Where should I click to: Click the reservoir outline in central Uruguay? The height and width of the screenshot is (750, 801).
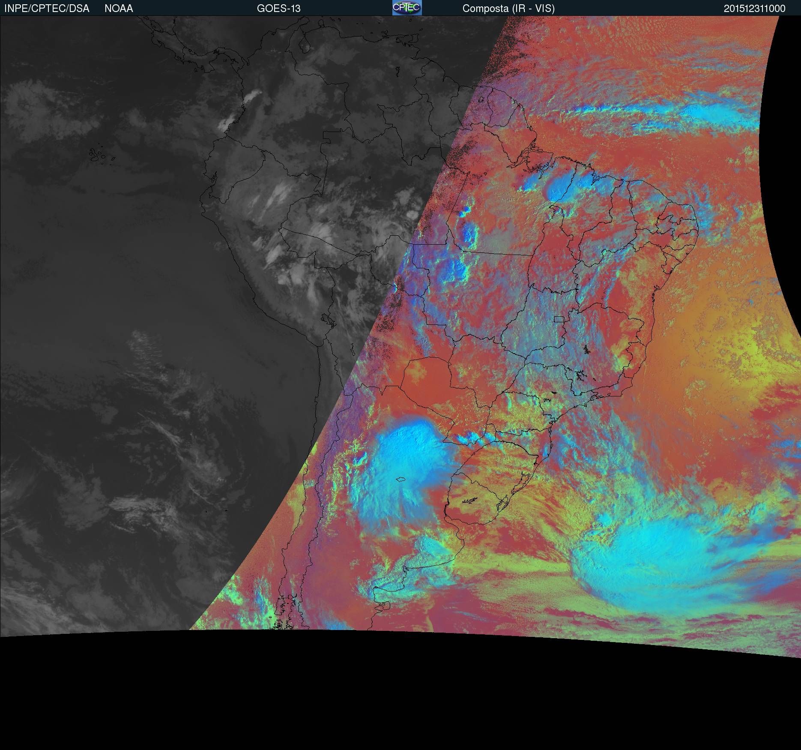coord(469,500)
